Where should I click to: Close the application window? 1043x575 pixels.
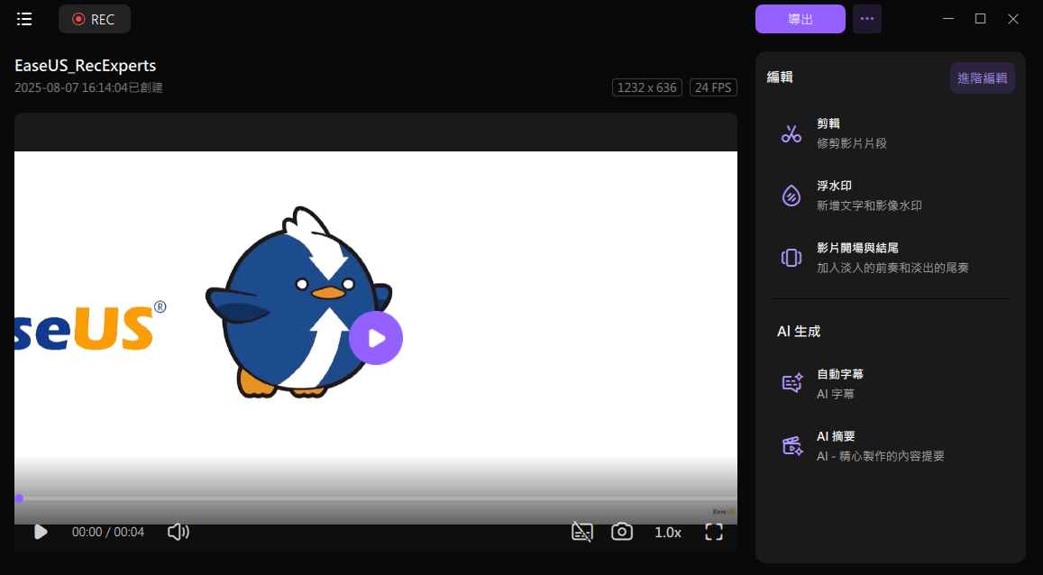[x=1013, y=19]
